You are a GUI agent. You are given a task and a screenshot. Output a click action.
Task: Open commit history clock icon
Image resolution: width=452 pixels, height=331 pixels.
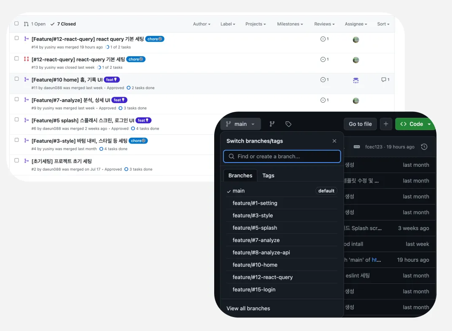click(424, 147)
